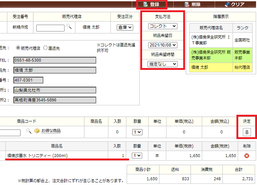This screenshot has height=185, width=257.
Task: Open the 支払方法 コレクト dropdown
Action: [163, 26]
